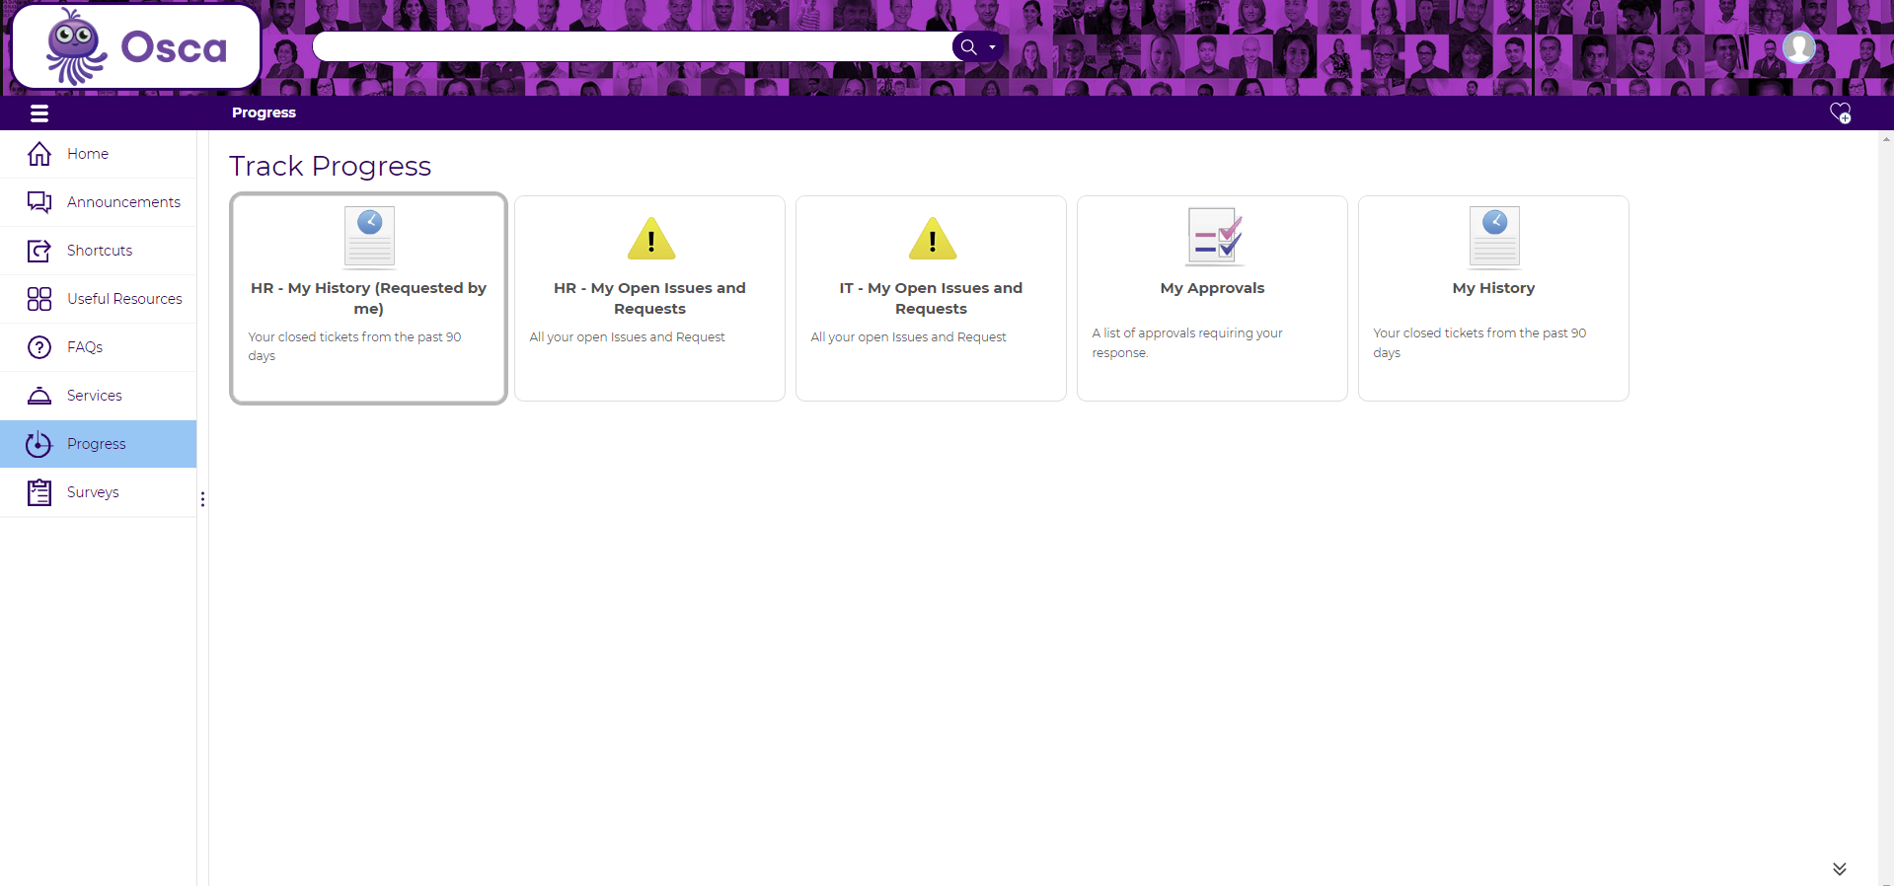Viewport: 1894px width, 886px height.
Task: Go to Home in the sidebar
Action: [88, 154]
